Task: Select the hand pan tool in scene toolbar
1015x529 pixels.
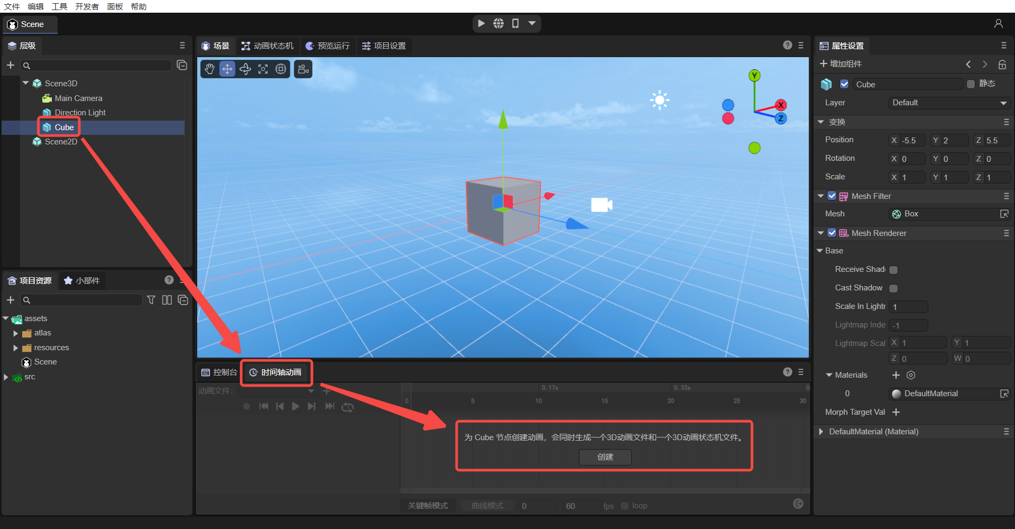Action: pyautogui.click(x=210, y=69)
